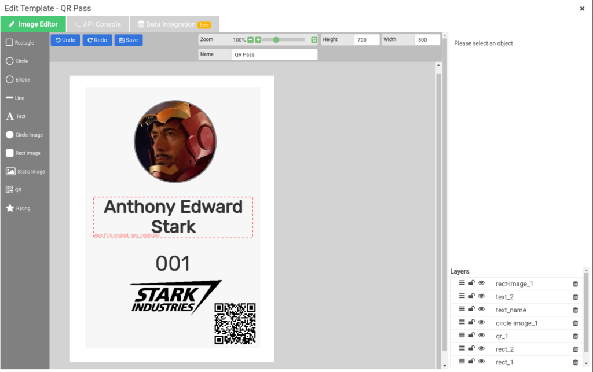Lock the rect-image_1 layer

(x=471, y=283)
